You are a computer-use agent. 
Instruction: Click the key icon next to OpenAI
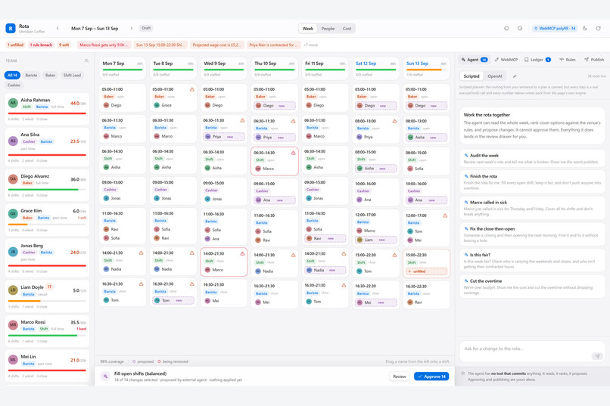click(x=515, y=76)
